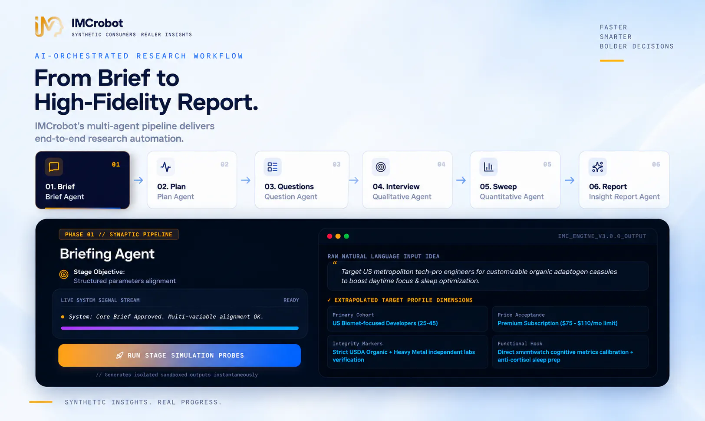Click the rocket icon on Run Stage button

120,355
